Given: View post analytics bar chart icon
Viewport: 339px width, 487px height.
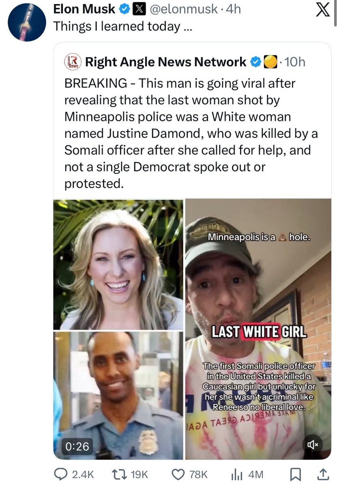Looking at the screenshot, I should (236, 474).
